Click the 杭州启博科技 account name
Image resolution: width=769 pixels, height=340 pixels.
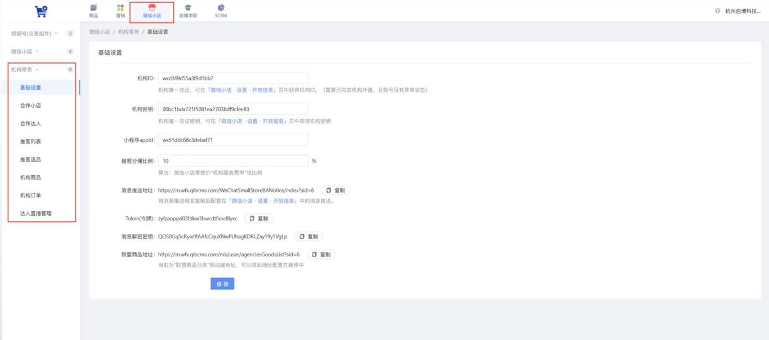[743, 11]
